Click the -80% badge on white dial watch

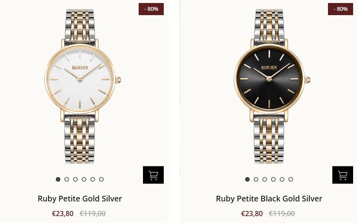151,9
